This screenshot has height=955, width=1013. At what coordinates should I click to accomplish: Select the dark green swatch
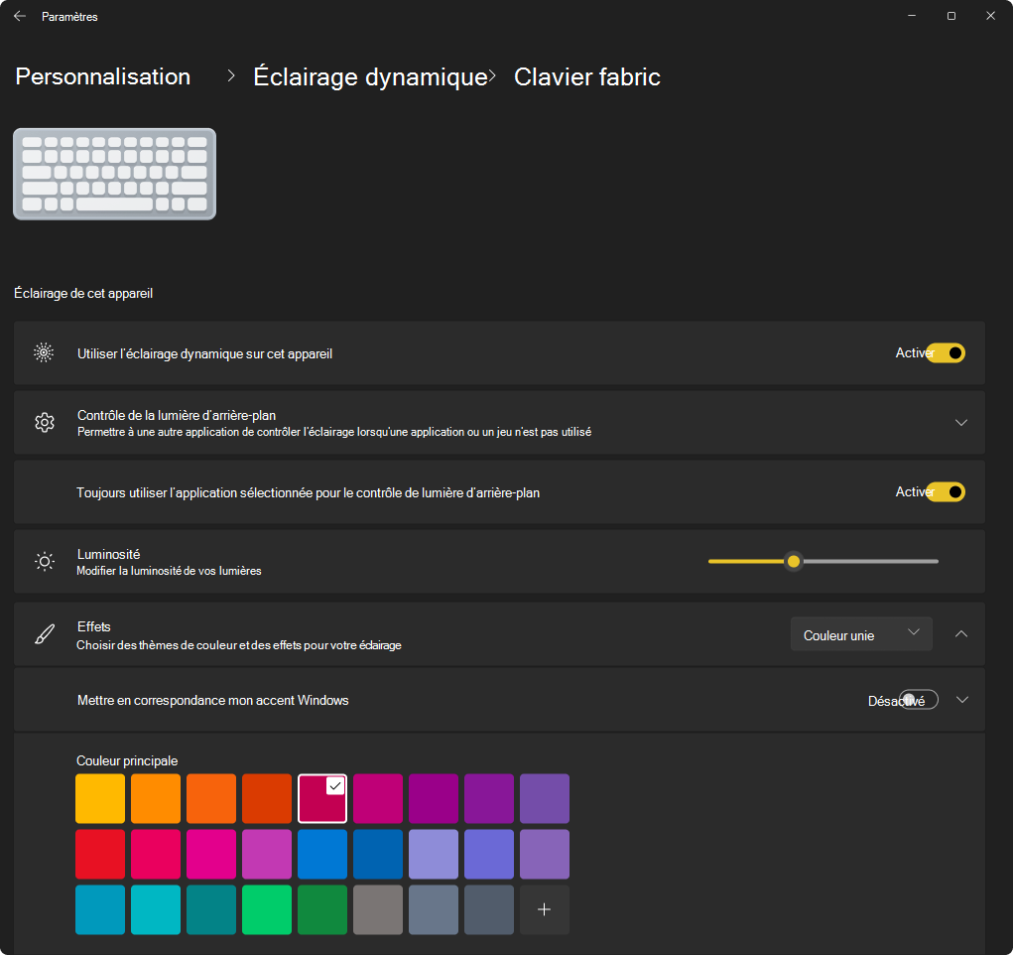[322, 909]
